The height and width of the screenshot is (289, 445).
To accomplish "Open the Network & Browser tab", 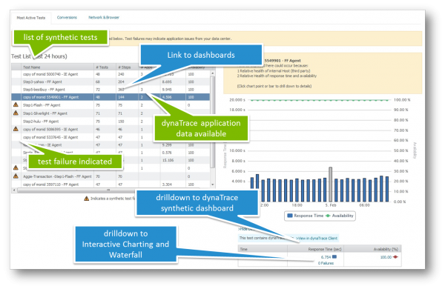I will pos(104,17).
